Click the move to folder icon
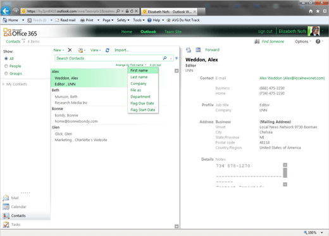Image resolution: width=329 pixels, height=236 pixels. click(80, 50)
